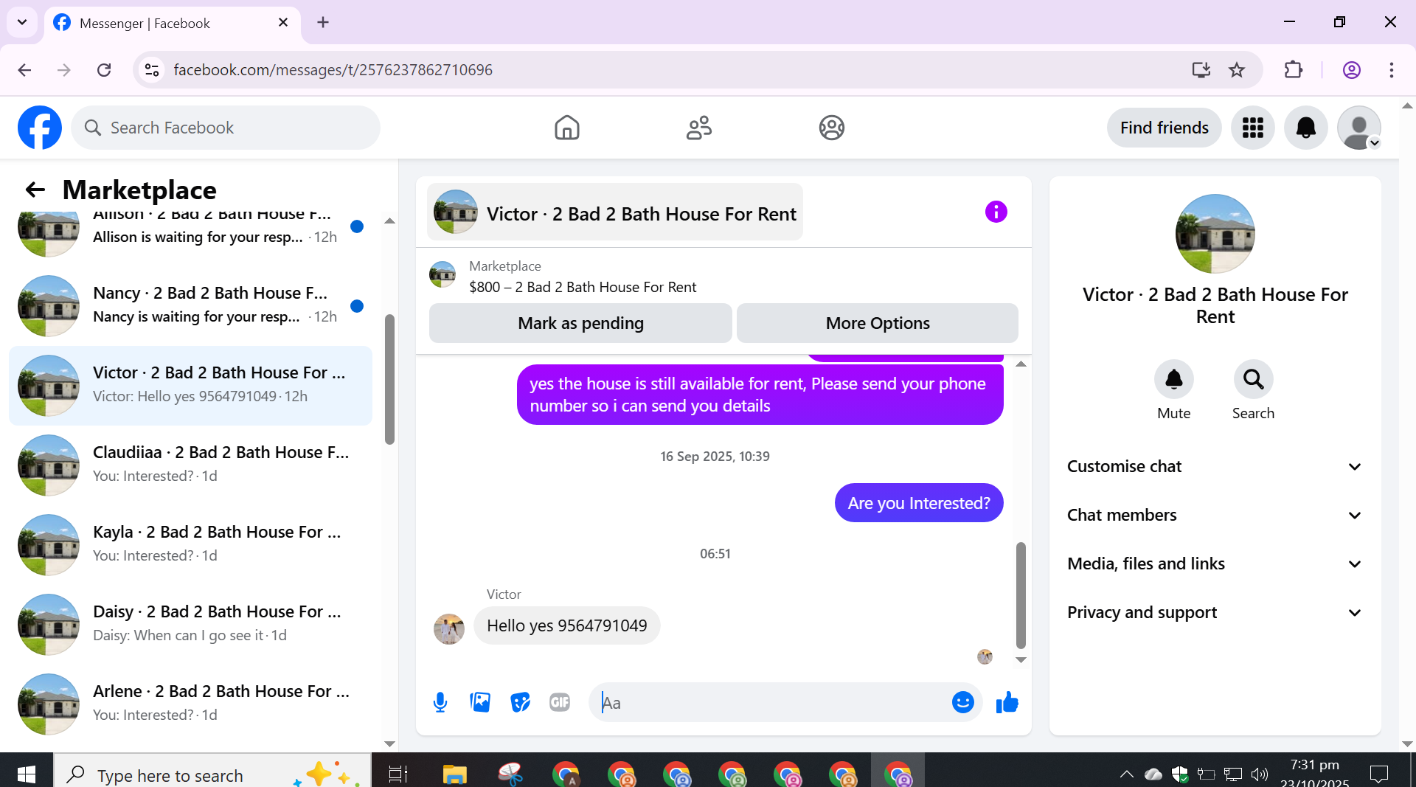This screenshot has height=787, width=1416.
Task: Go back with browser back arrow
Action: [x=24, y=70]
